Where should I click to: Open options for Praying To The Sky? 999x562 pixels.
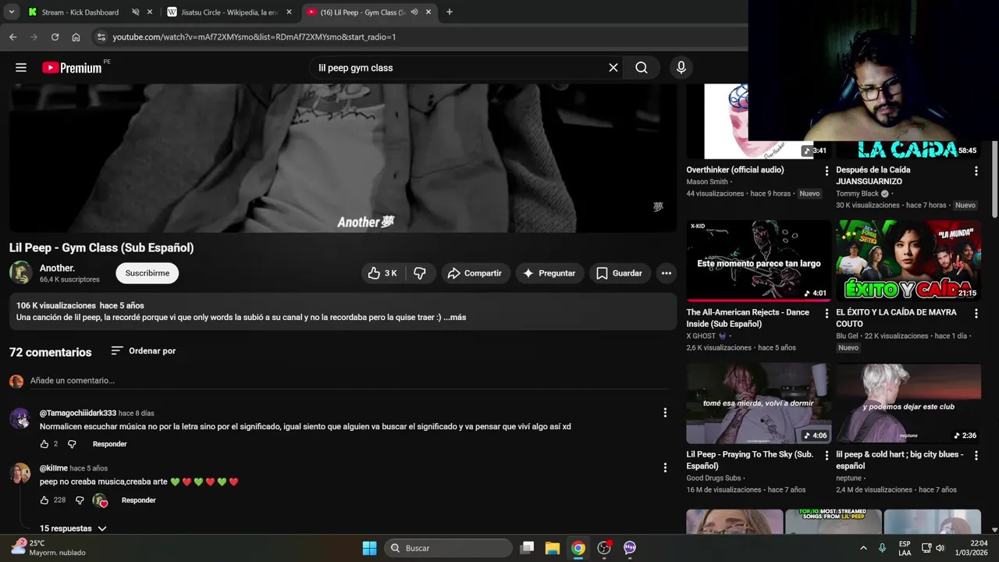[x=827, y=455]
